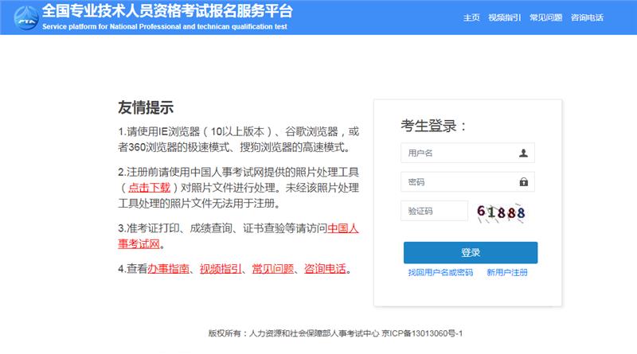The height and width of the screenshot is (354, 637).
Task: Focus the 用户名 input field
Action: 467,153
